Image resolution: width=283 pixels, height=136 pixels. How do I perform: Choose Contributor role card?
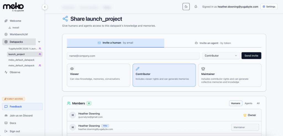pyautogui.click(x=164, y=75)
